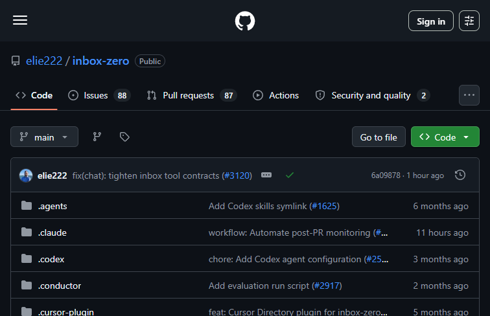This screenshot has width=490, height=316.
Task: Open Add Codex agent configuration commit message
Action: point(285,259)
